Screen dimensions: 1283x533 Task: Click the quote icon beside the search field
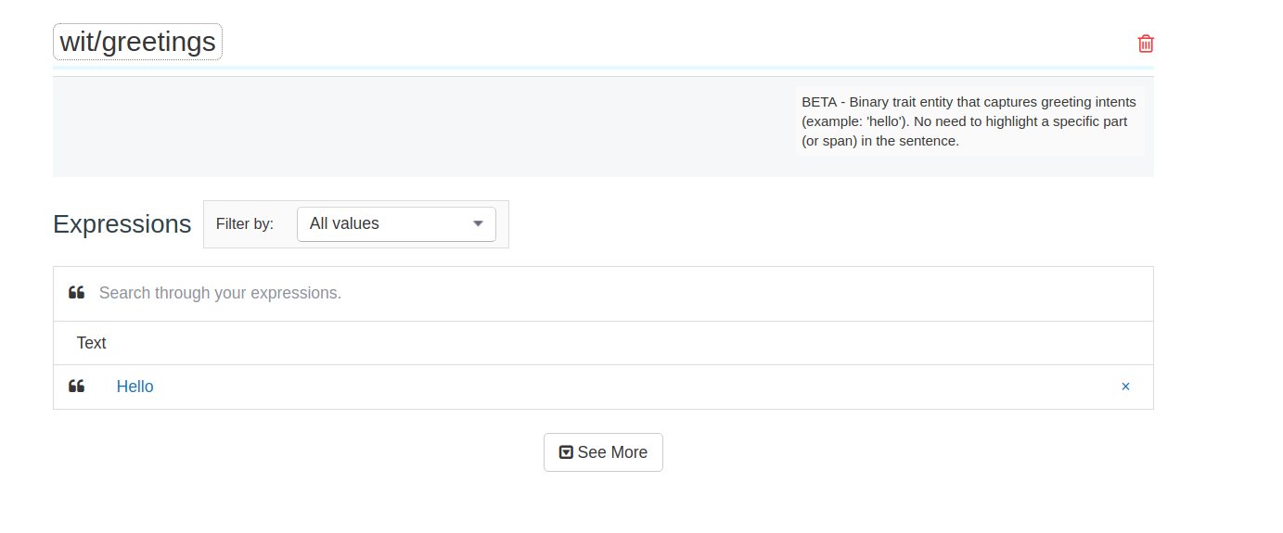76,293
